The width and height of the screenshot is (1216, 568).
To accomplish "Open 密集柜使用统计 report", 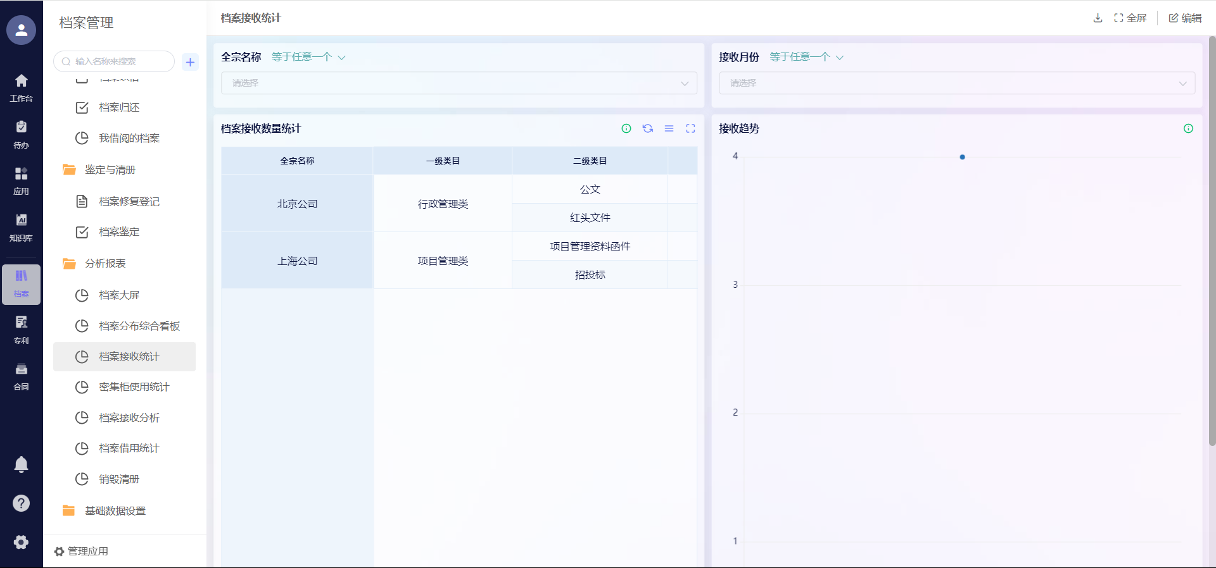I will (x=134, y=387).
